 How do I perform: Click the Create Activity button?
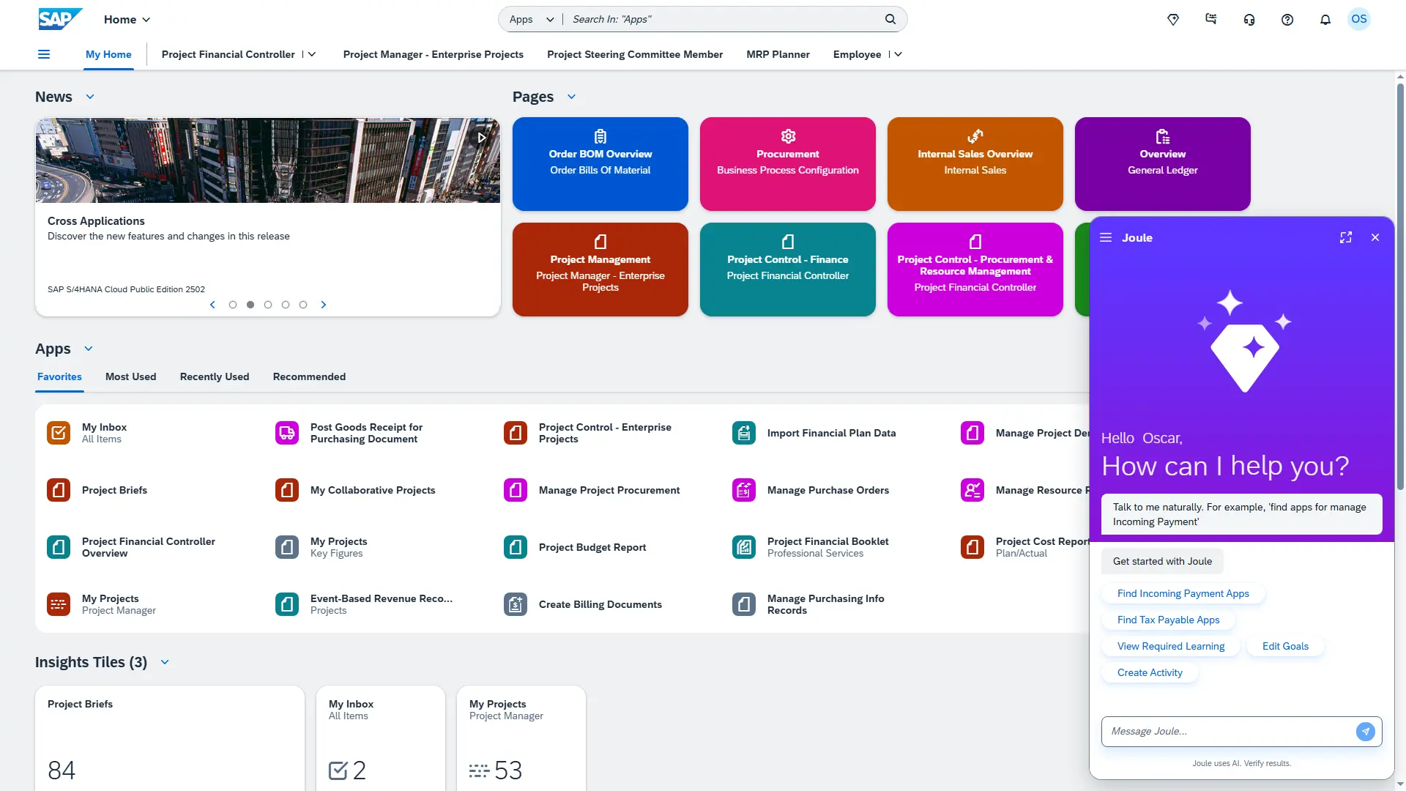[1149, 672]
